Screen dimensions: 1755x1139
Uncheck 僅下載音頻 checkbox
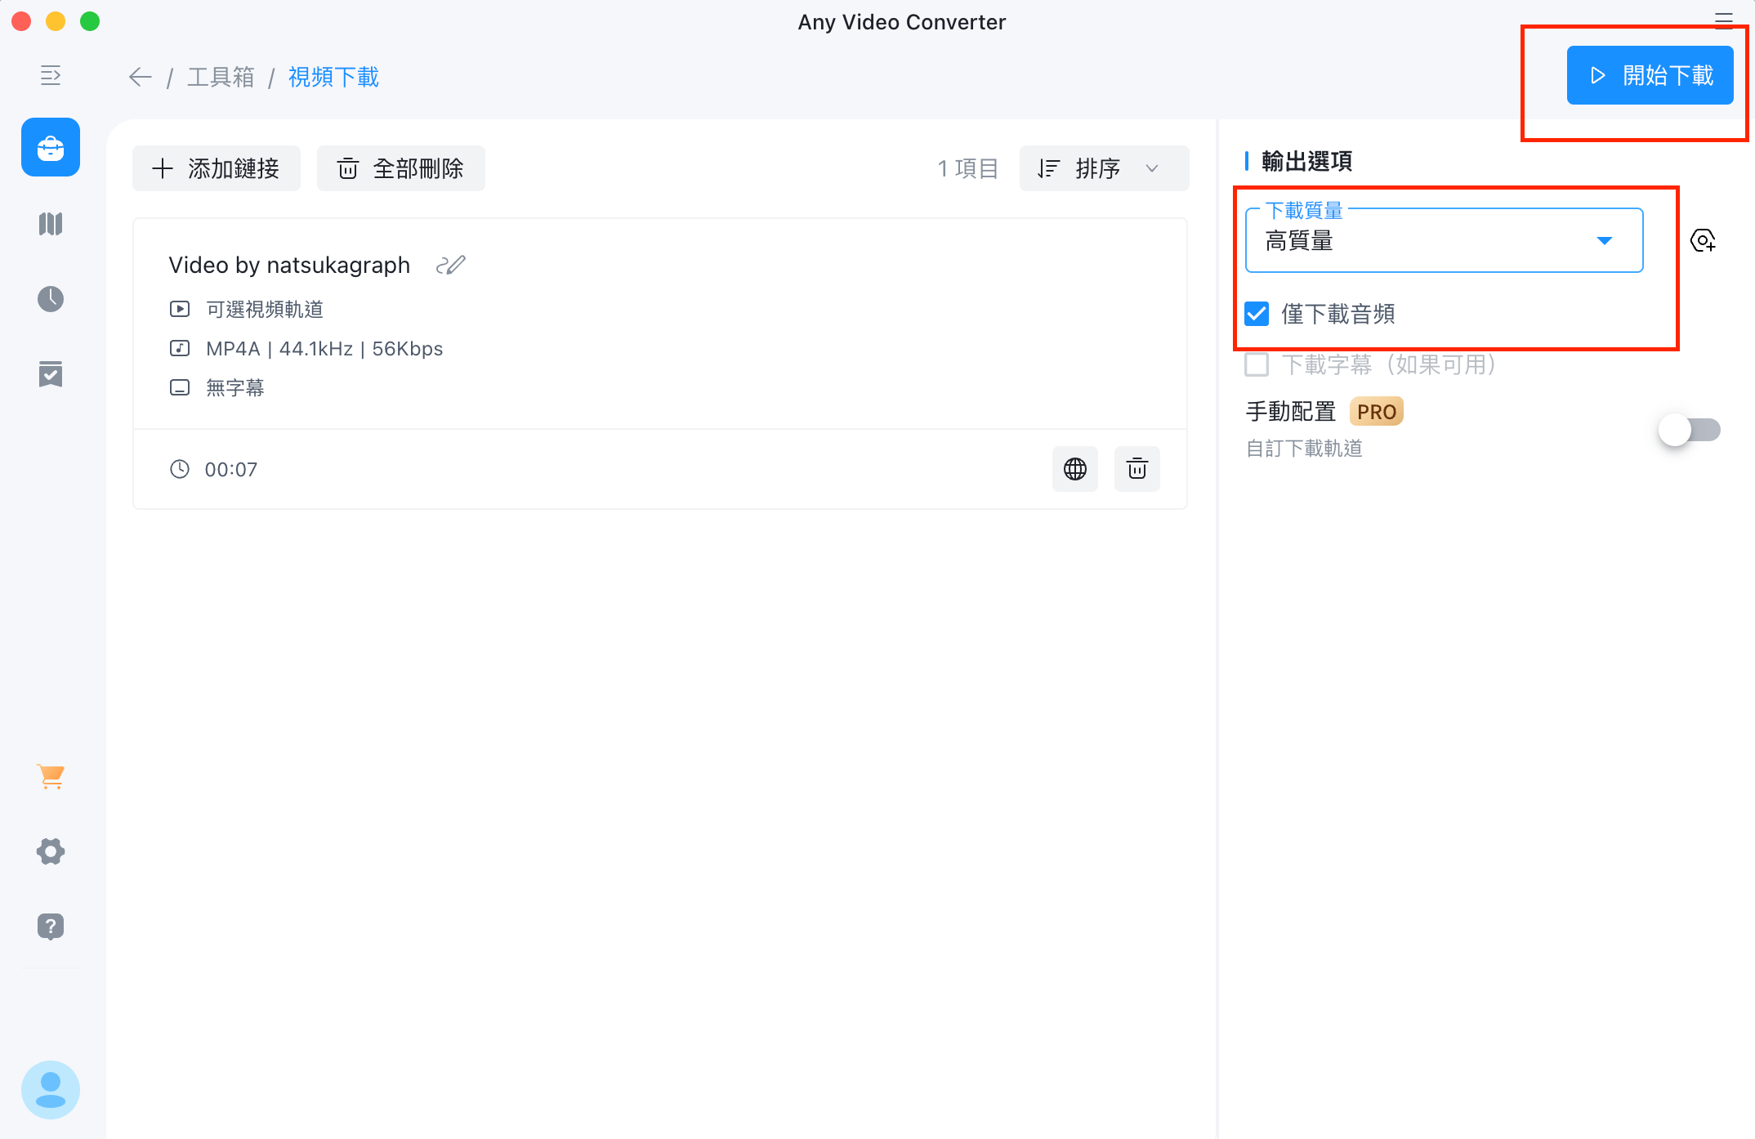point(1257,314)
